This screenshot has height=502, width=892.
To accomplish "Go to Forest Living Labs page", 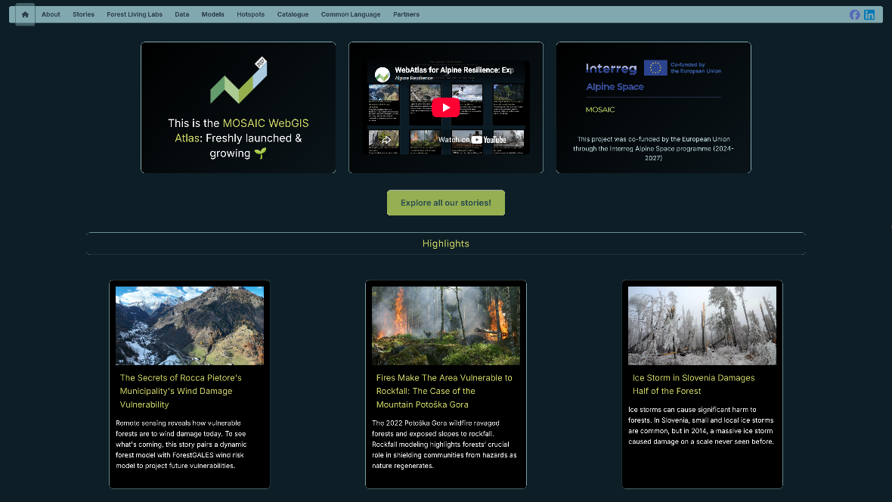I will click(135, 14).
